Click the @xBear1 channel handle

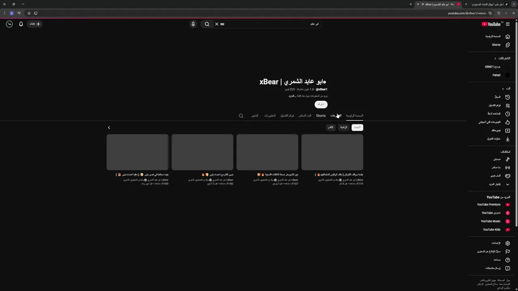click(322, 89)
